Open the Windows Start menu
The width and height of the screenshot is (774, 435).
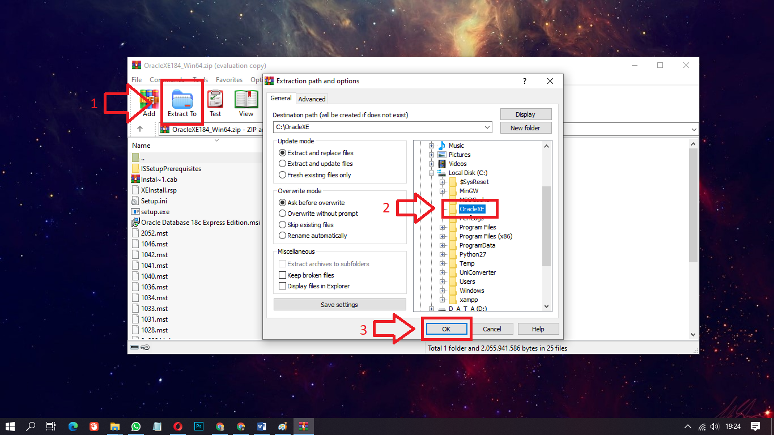click(x=10, y=427)
